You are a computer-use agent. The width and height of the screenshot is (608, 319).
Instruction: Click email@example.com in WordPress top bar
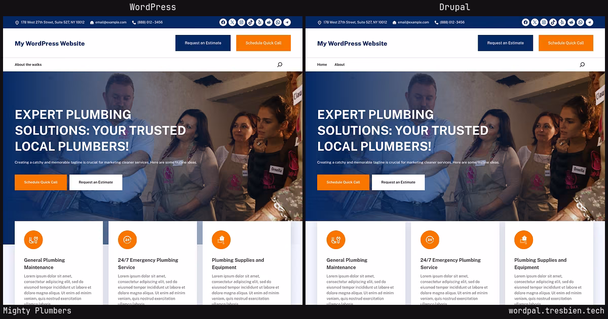[x=111, y=22]
